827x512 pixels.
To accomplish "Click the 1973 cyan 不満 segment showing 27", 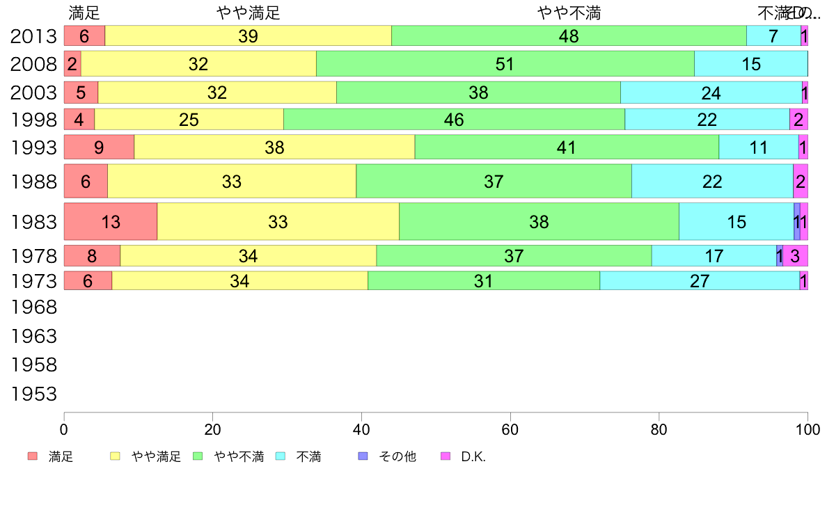I will coord(699,281).
